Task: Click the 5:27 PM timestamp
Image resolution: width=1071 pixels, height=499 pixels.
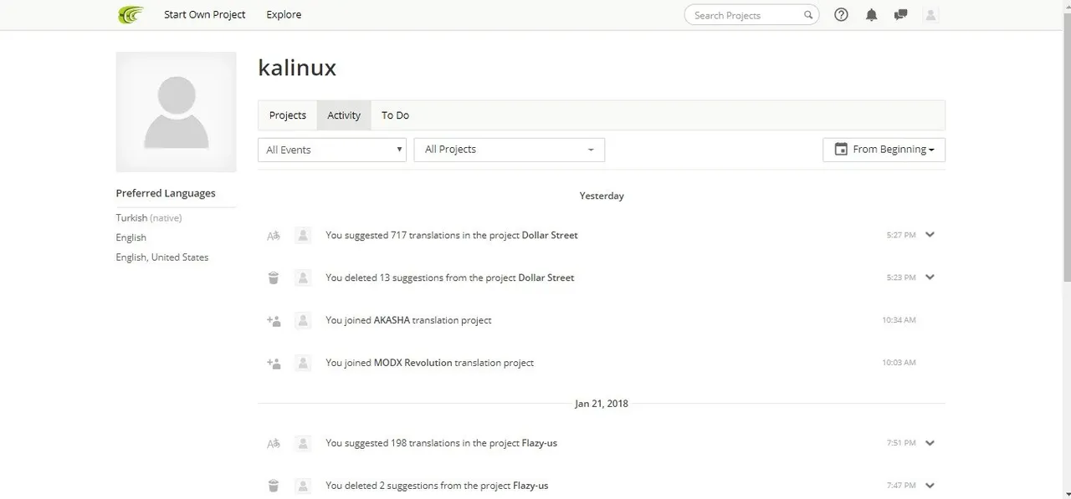Action: 901,235
